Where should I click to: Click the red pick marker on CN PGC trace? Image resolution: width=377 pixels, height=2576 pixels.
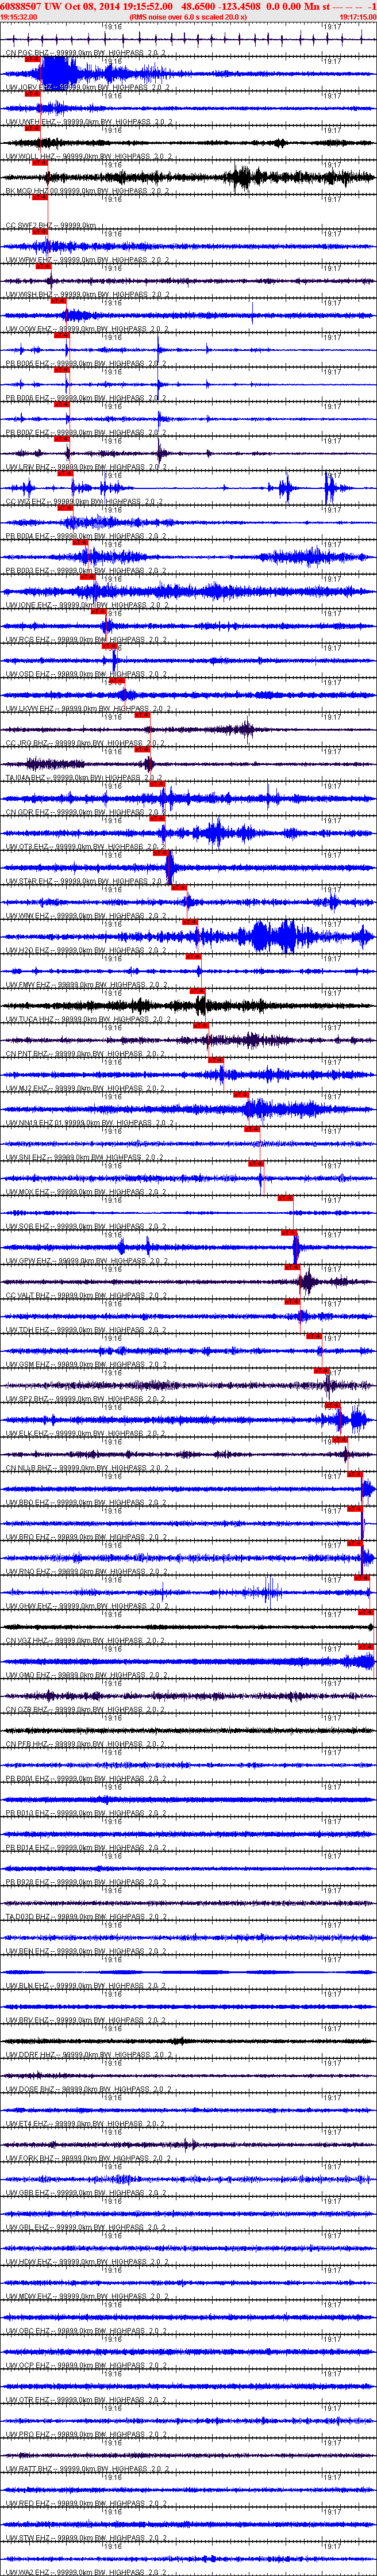(32, 60)
